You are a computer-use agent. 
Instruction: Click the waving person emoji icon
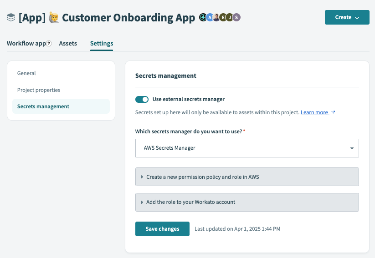click(x=54, y=17)
